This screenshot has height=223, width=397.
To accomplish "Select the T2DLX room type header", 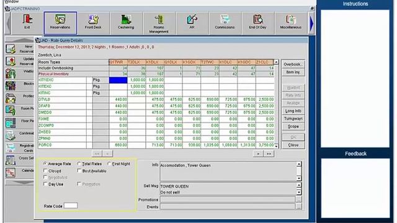I will pos(136,62).
